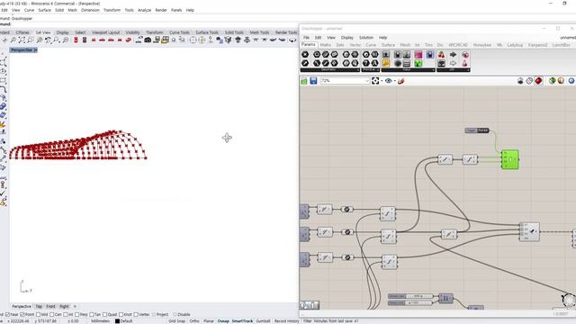Switch to the Top viewport tab
The image size is (576, 324).
[39, 306]
